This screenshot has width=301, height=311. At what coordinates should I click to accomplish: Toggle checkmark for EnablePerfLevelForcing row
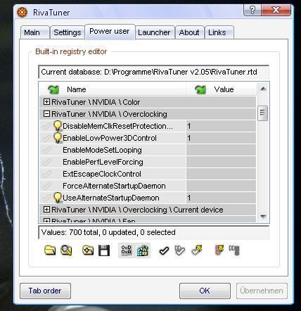pos(46,162)
